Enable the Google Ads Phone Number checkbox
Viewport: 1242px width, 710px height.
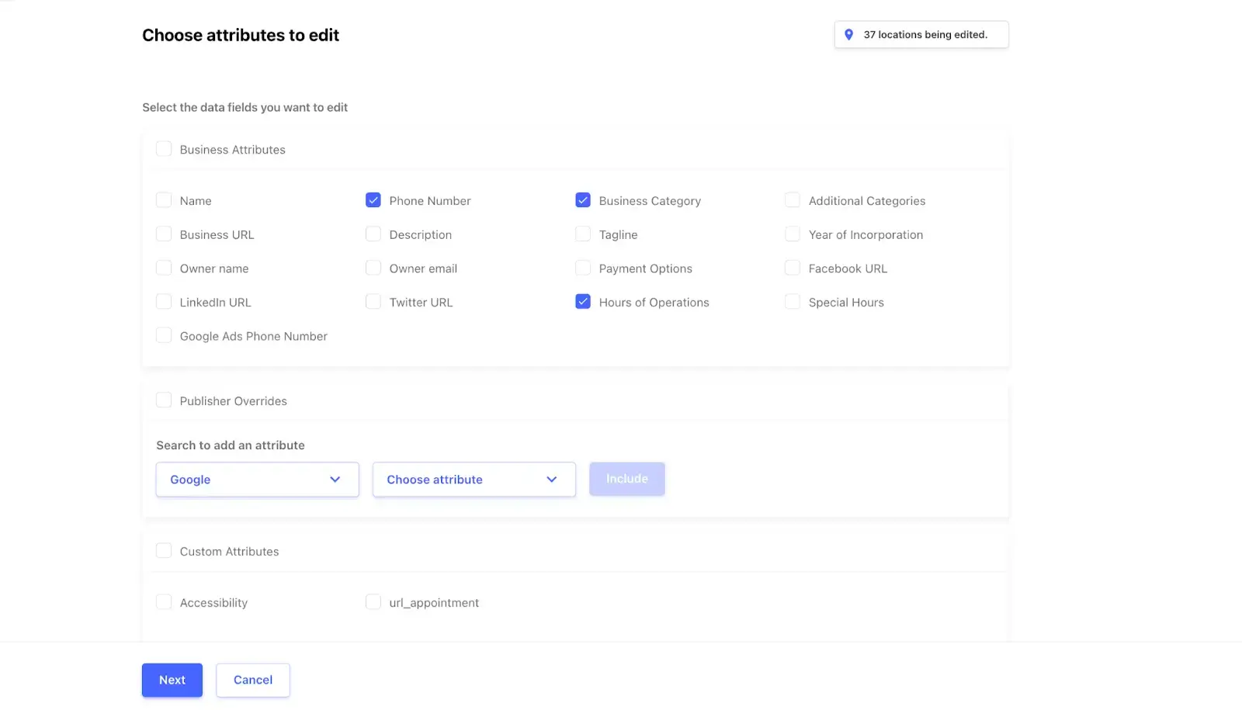pos(164,335)
